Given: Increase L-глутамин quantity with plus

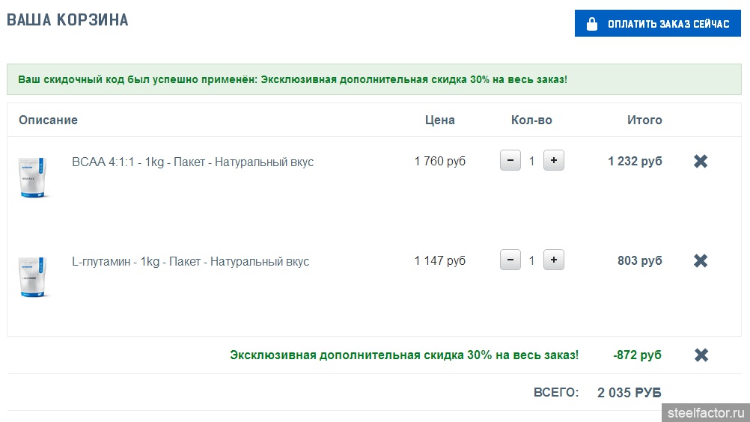Looking at the screenshot, I should click(x=553, y=260).
